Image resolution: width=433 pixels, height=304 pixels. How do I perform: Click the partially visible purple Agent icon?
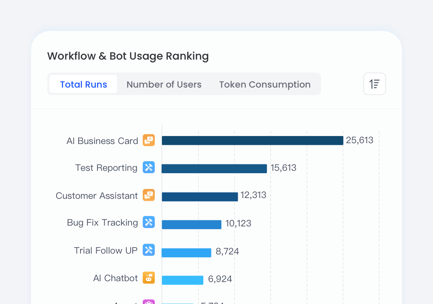tap(149, 302)
